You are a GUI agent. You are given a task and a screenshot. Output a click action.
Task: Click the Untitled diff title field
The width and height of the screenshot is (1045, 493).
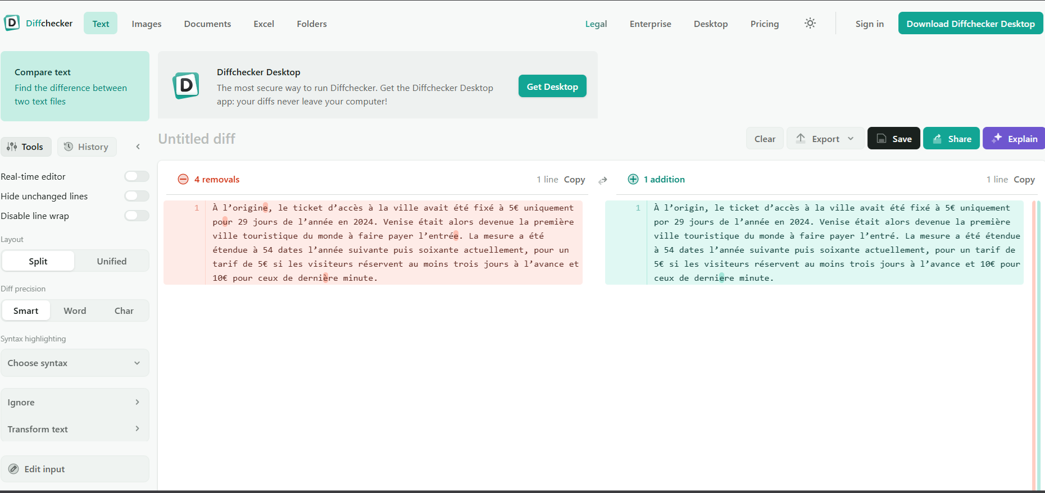click(197, 139)
